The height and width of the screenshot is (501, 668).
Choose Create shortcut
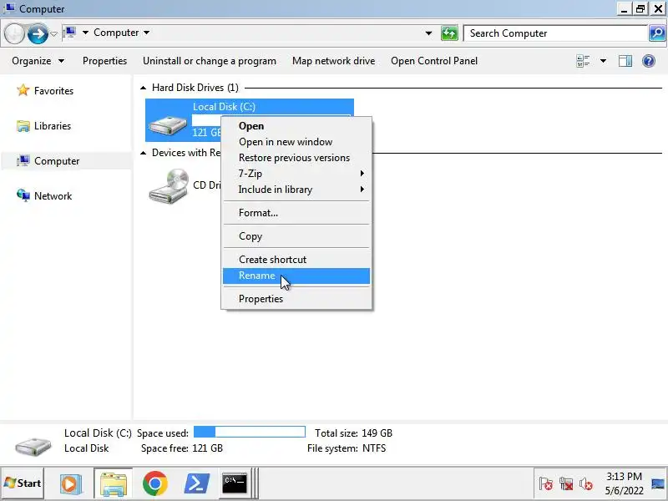click(296, 260)
